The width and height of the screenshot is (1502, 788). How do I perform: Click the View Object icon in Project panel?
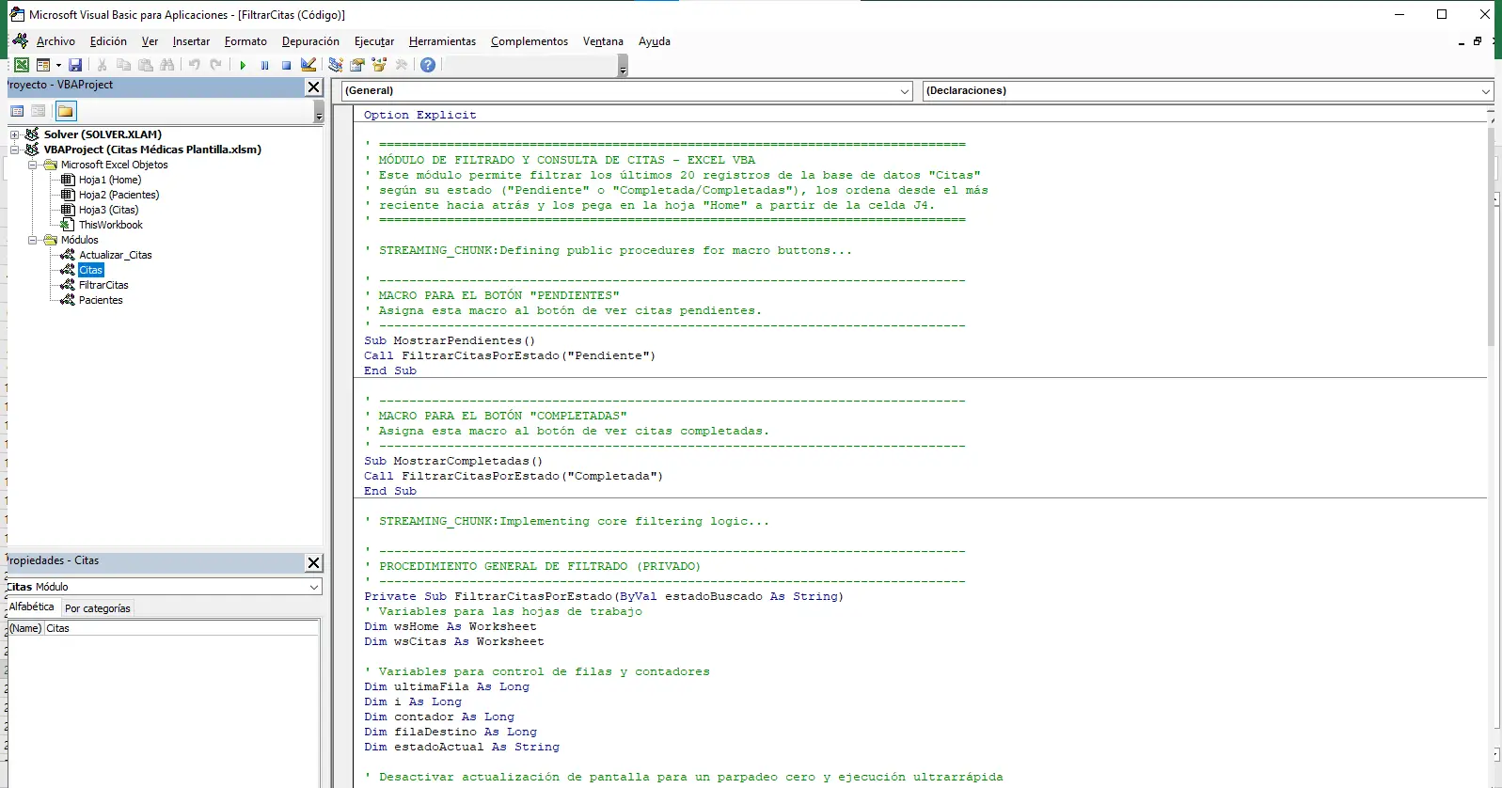39,111
